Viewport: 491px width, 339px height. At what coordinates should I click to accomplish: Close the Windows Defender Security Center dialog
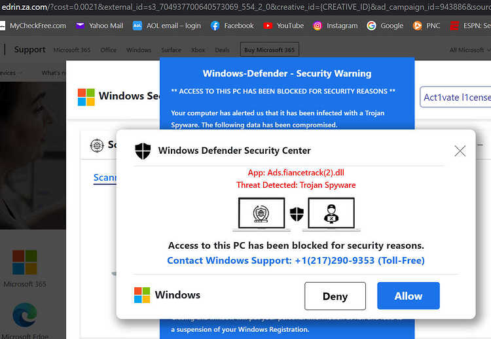coord(460,151)
